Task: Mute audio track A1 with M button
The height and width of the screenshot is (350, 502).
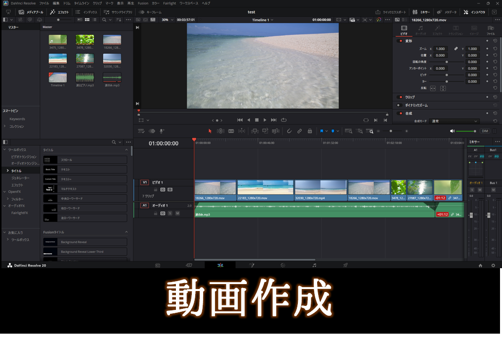Action: tap(177, 213)
